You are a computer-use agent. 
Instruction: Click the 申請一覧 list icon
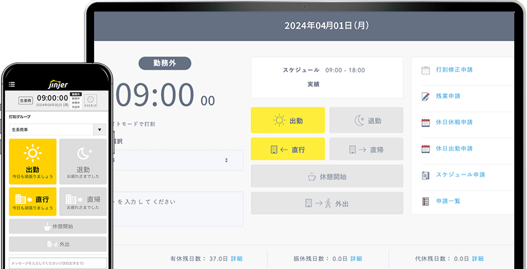click(425, 201)
